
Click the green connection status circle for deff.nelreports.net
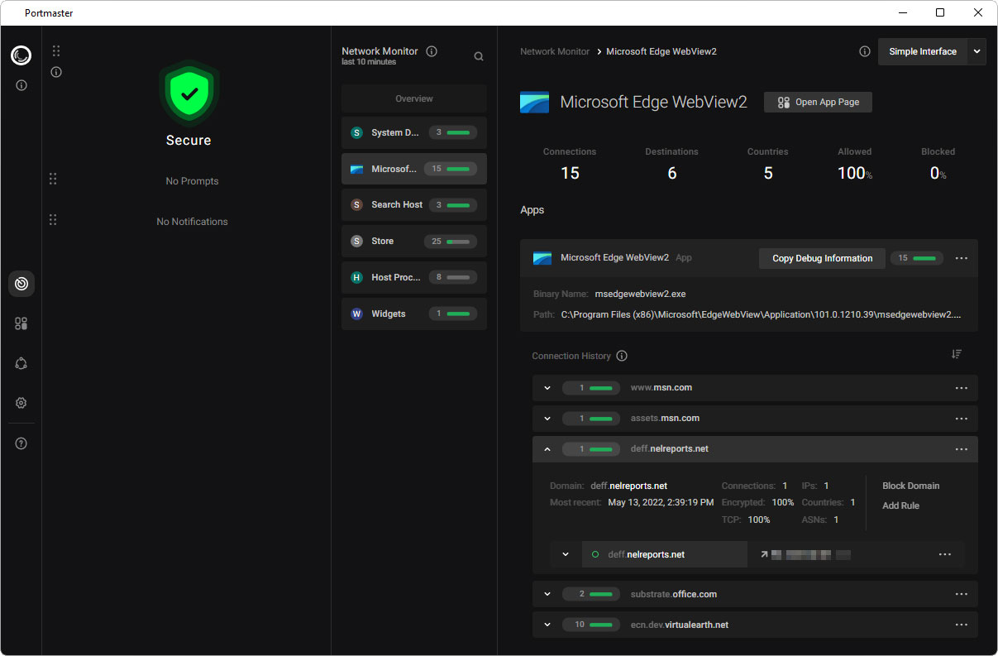tap(595, 554)
